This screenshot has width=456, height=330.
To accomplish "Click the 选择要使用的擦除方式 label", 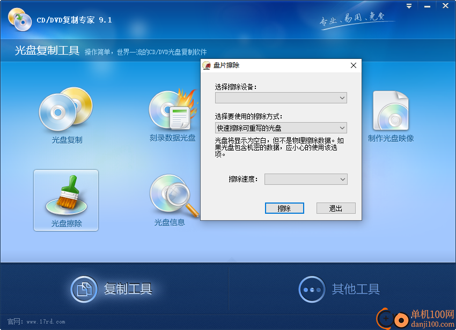I will click(x=248, y=116).
